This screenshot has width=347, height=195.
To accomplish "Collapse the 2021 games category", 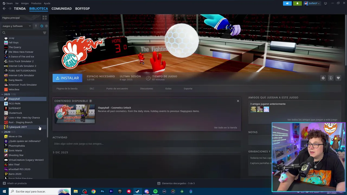I will point(2,94).
